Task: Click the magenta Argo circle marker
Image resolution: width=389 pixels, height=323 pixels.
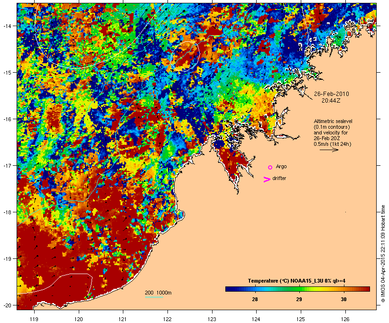Action: click(x=270, y=167)
